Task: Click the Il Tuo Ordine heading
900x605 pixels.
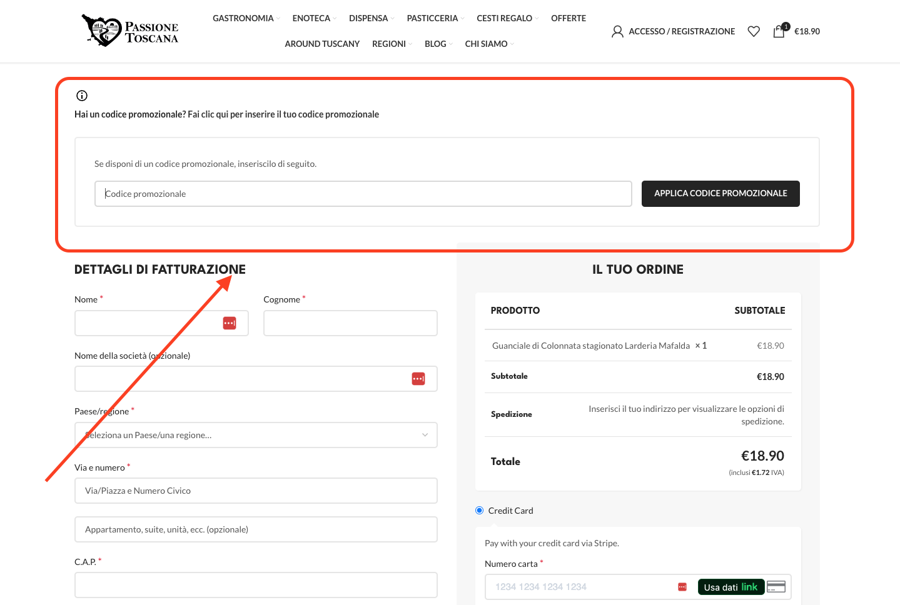Action: (x=638, y=269)
